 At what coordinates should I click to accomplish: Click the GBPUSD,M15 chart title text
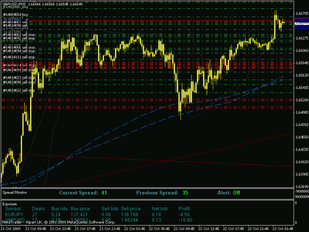pyautogui.click(x=14, y=4)
